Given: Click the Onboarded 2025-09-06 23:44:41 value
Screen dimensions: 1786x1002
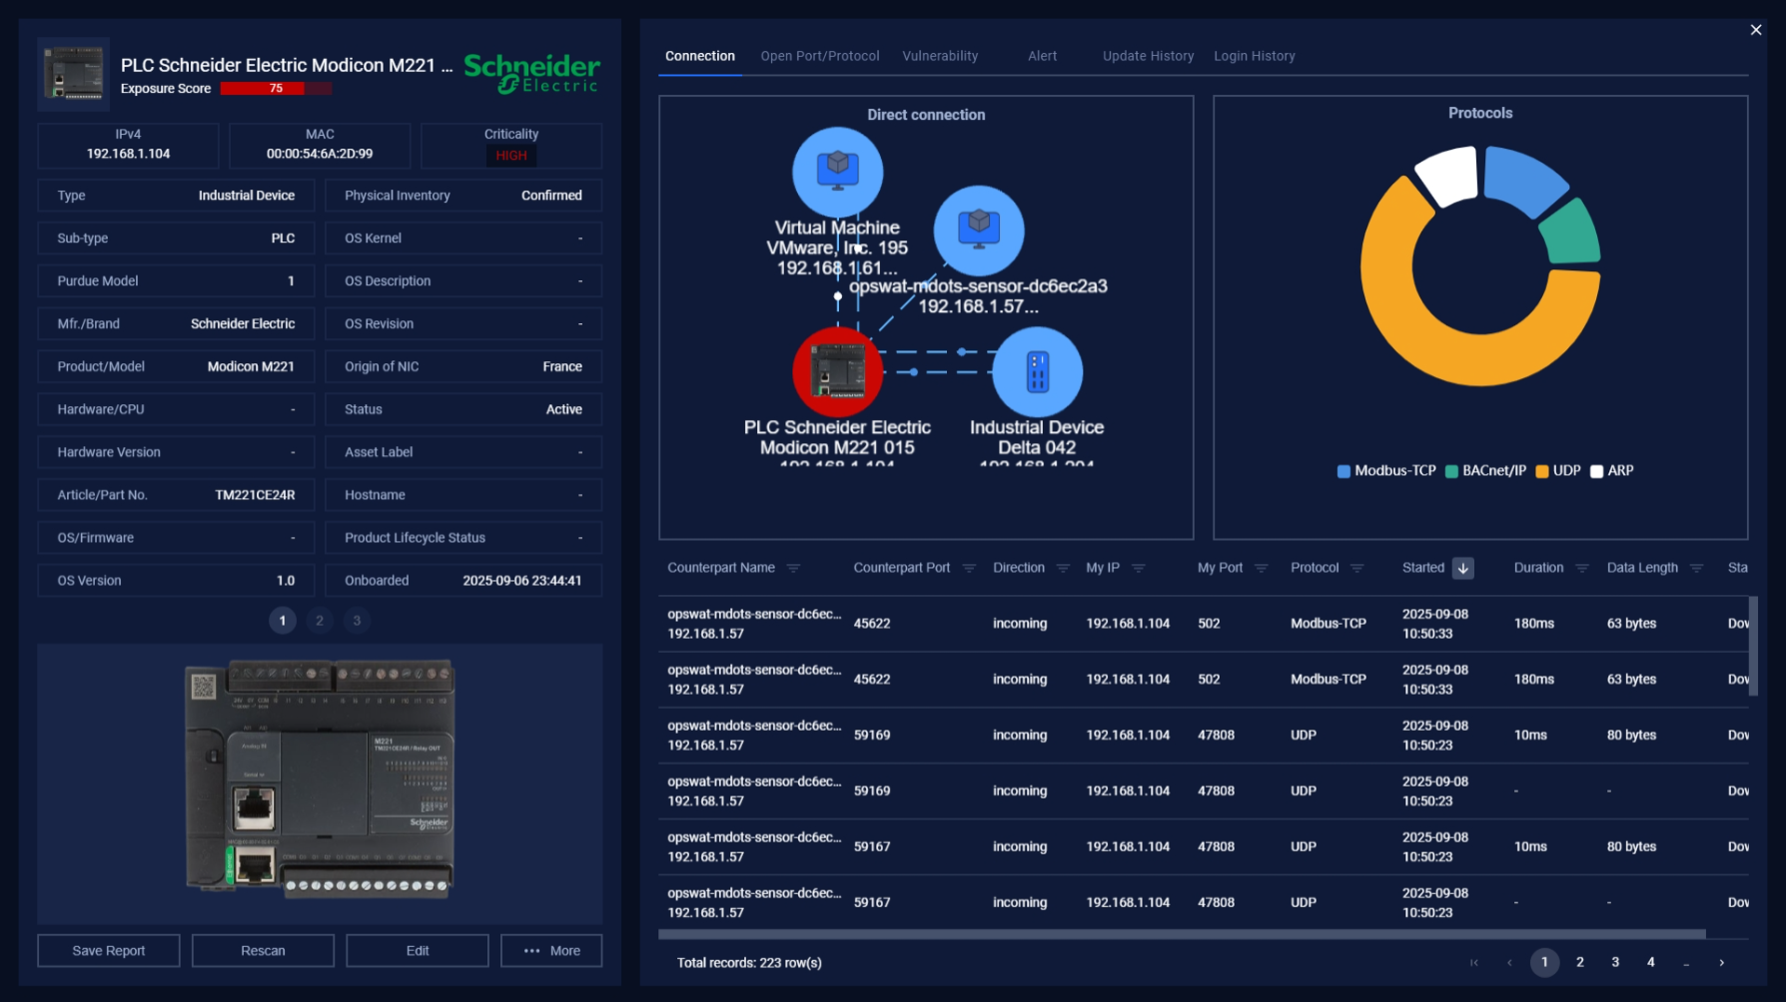Looking at the screenshot, I should 522,581.
